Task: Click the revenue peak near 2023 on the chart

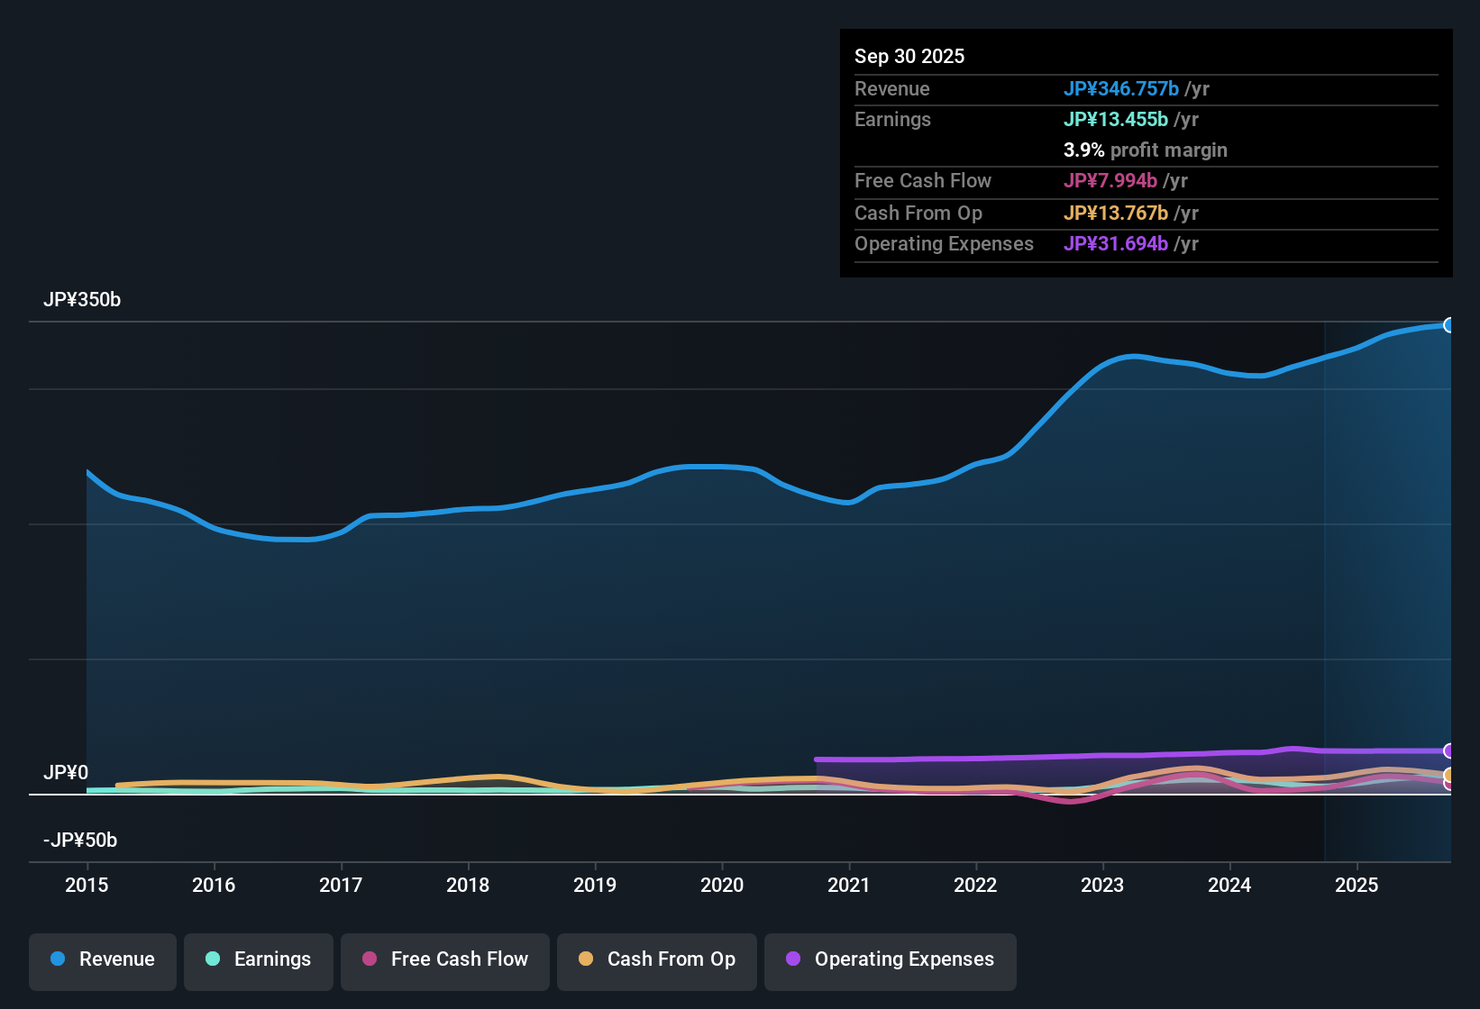Action: coord(1131,357)
